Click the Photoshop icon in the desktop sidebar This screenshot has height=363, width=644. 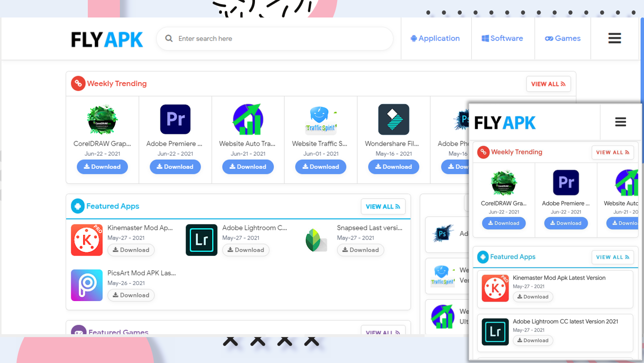coord(443,234)
